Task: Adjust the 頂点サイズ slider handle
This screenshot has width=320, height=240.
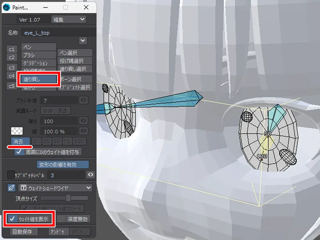Action: coord(68,198)
